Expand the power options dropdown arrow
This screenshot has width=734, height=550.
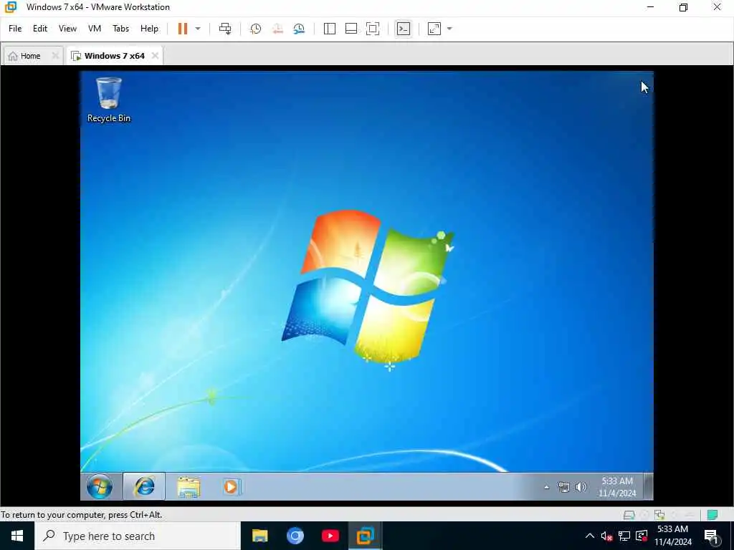(x=198, y=29)
